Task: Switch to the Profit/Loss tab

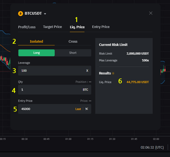Action: tap(27, 27)
